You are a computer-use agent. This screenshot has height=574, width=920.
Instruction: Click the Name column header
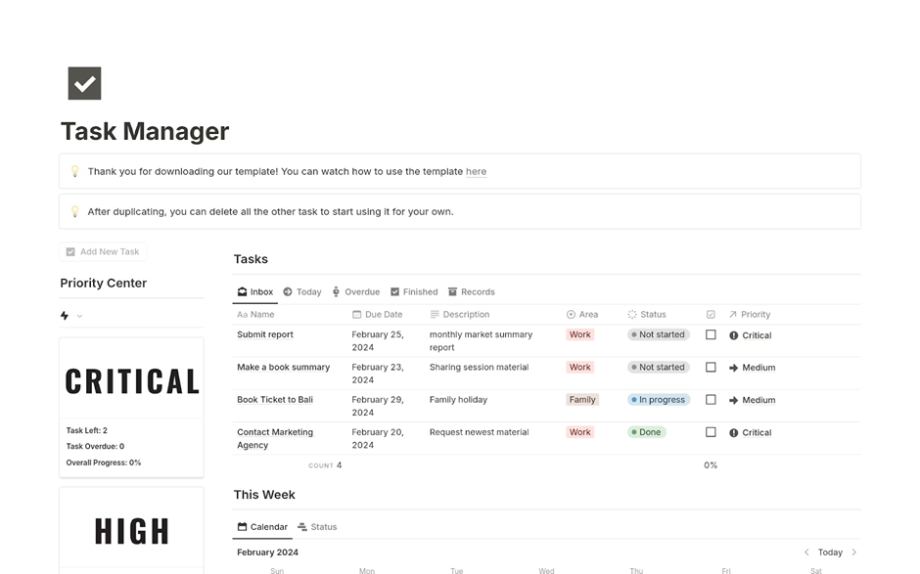click(x=255, y=314)
